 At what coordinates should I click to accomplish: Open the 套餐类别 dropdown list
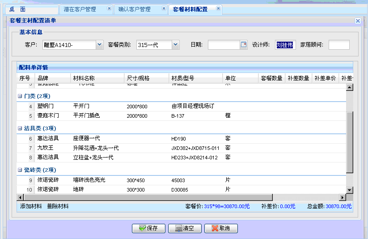click(175, 45)
